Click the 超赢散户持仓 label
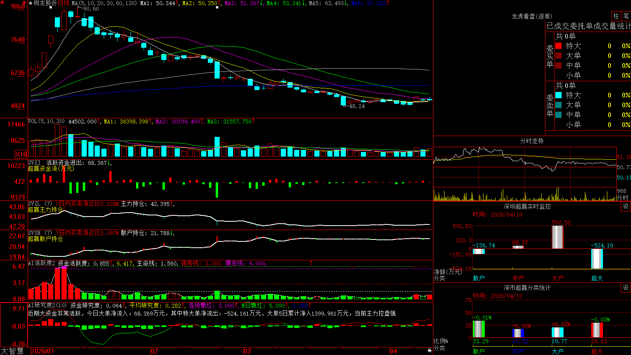This screenshot has width=631, height=355. point(45,239)
